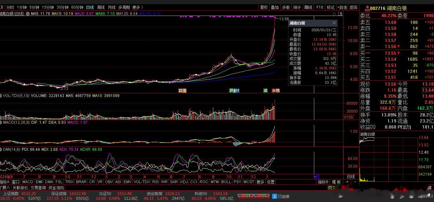Click the 标记 mark button

(x=331, y=7)
